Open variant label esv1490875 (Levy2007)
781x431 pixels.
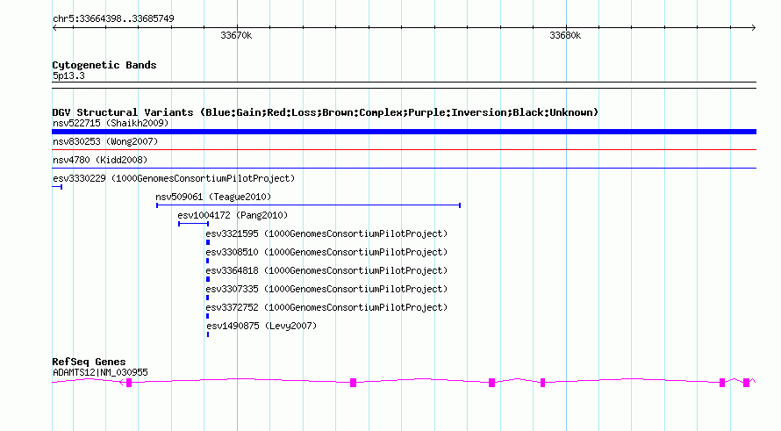click(262, 326)
